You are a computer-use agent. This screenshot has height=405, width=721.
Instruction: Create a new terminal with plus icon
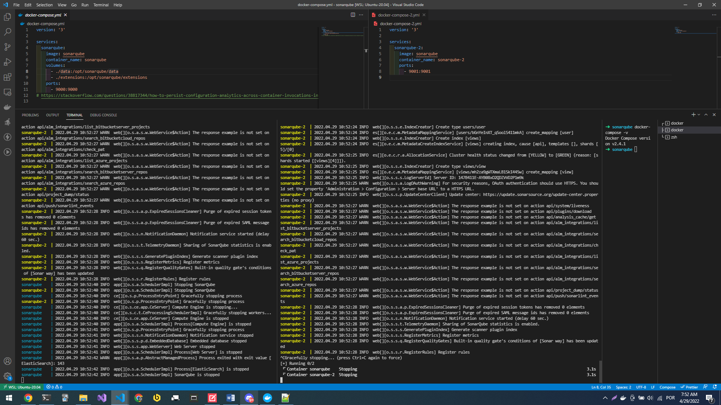coord(693,115)
